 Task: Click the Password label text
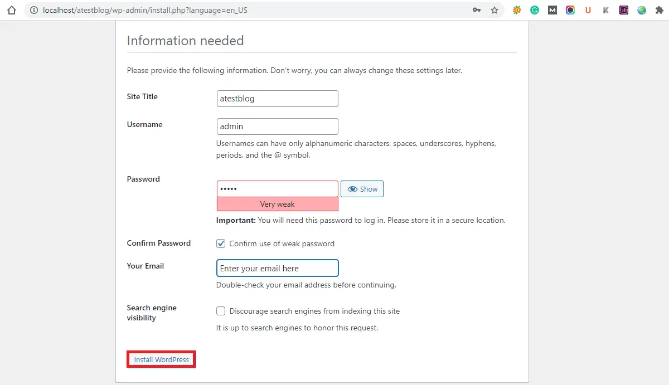[x=143, y=179]
